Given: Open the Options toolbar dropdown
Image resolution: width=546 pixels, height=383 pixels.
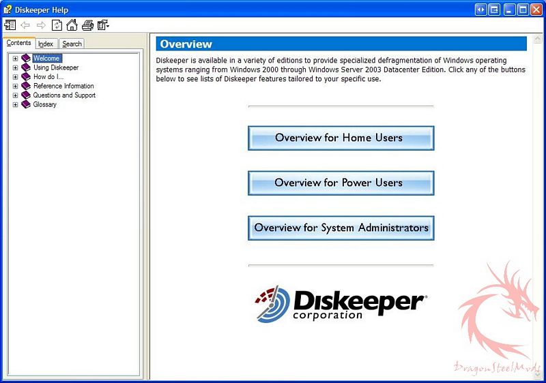Looking at the screenshot, I should 103,25.
